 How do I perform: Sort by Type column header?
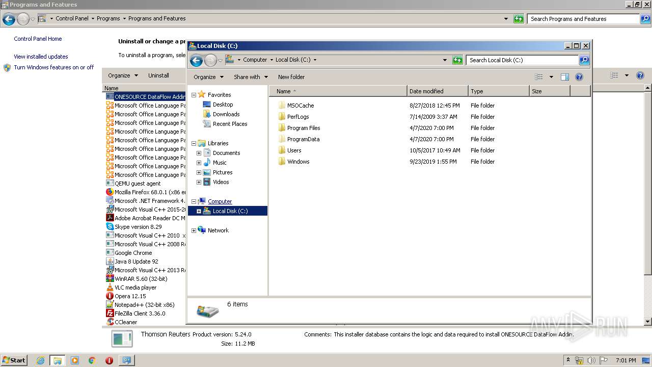[499, 91]
